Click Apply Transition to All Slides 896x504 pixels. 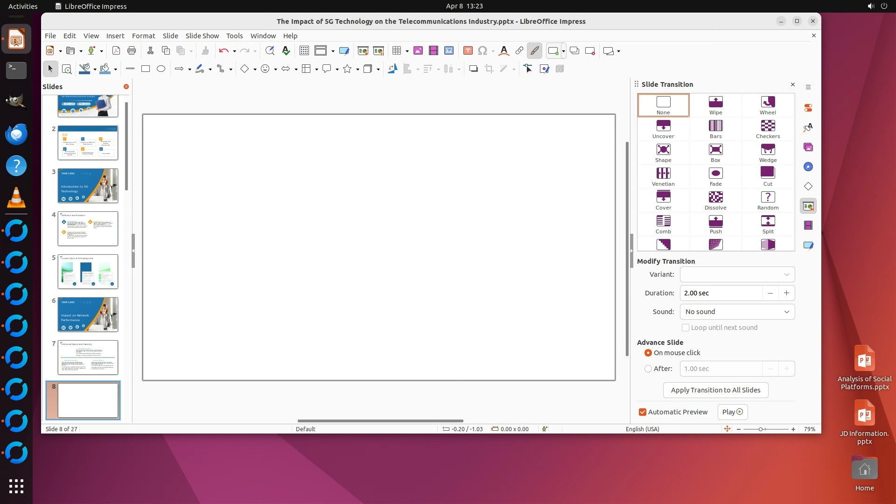(x=715, y=390)
